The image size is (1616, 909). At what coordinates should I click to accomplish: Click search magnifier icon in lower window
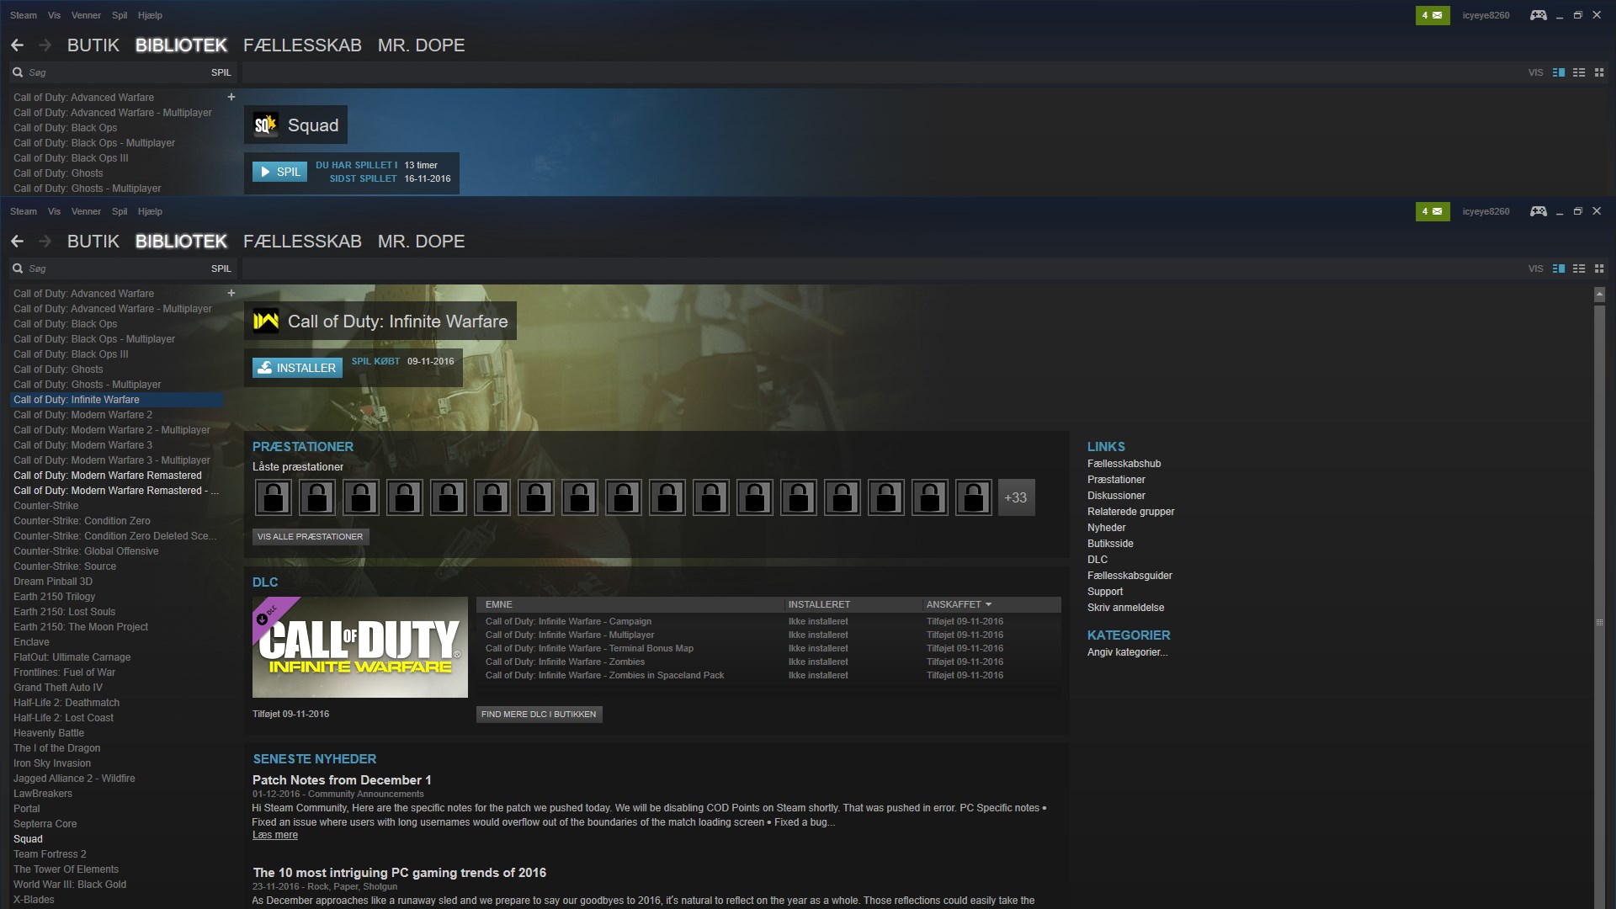click(x=18, y=268)
